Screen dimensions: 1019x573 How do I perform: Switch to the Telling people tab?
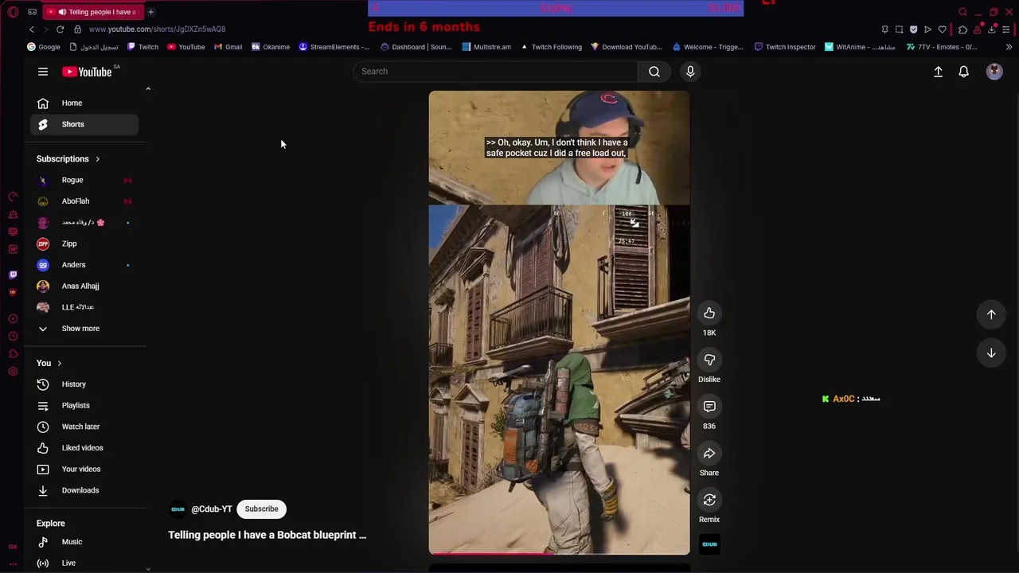point(92,12)
